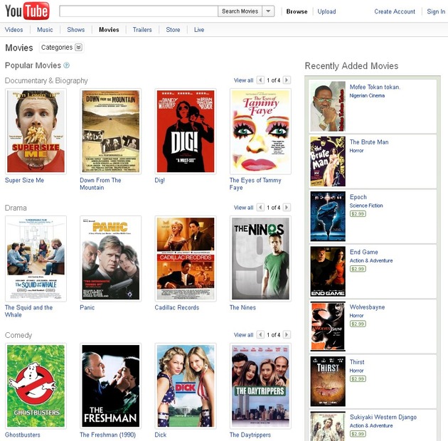The width and height of the screenshot is (448, 441).
Task: Click the Browse link
Action: click(297, 11)
